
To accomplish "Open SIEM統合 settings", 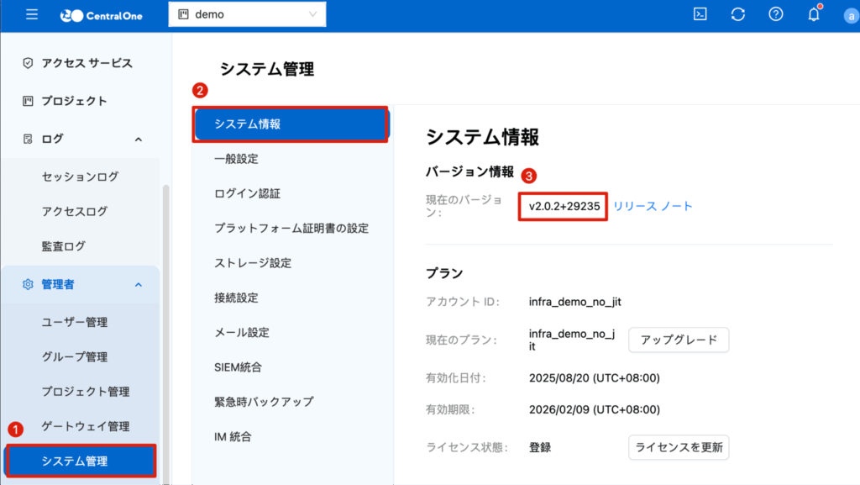I will [x=238, y=366].
